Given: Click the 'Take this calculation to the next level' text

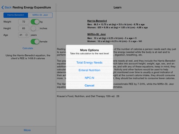Looking at the screenshot, I should click(89, 54).
